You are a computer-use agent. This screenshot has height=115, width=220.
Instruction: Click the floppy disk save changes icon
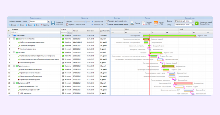[x=53, y=23]
